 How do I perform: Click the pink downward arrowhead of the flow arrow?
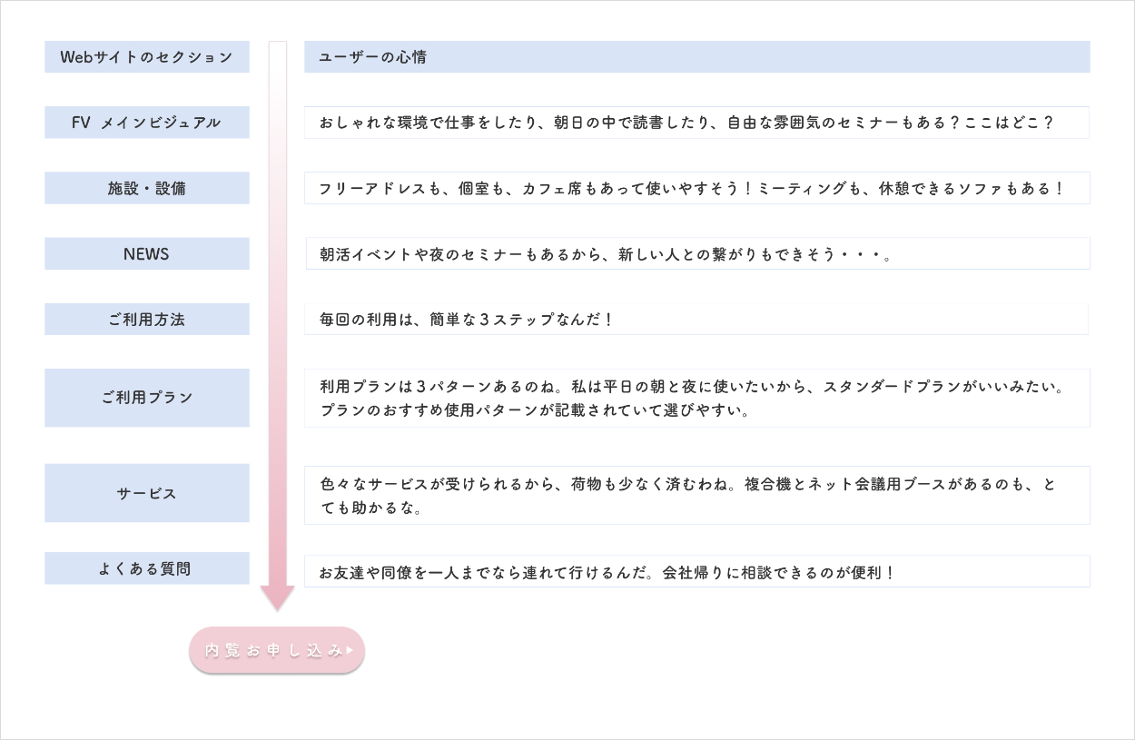click(278, 597)
